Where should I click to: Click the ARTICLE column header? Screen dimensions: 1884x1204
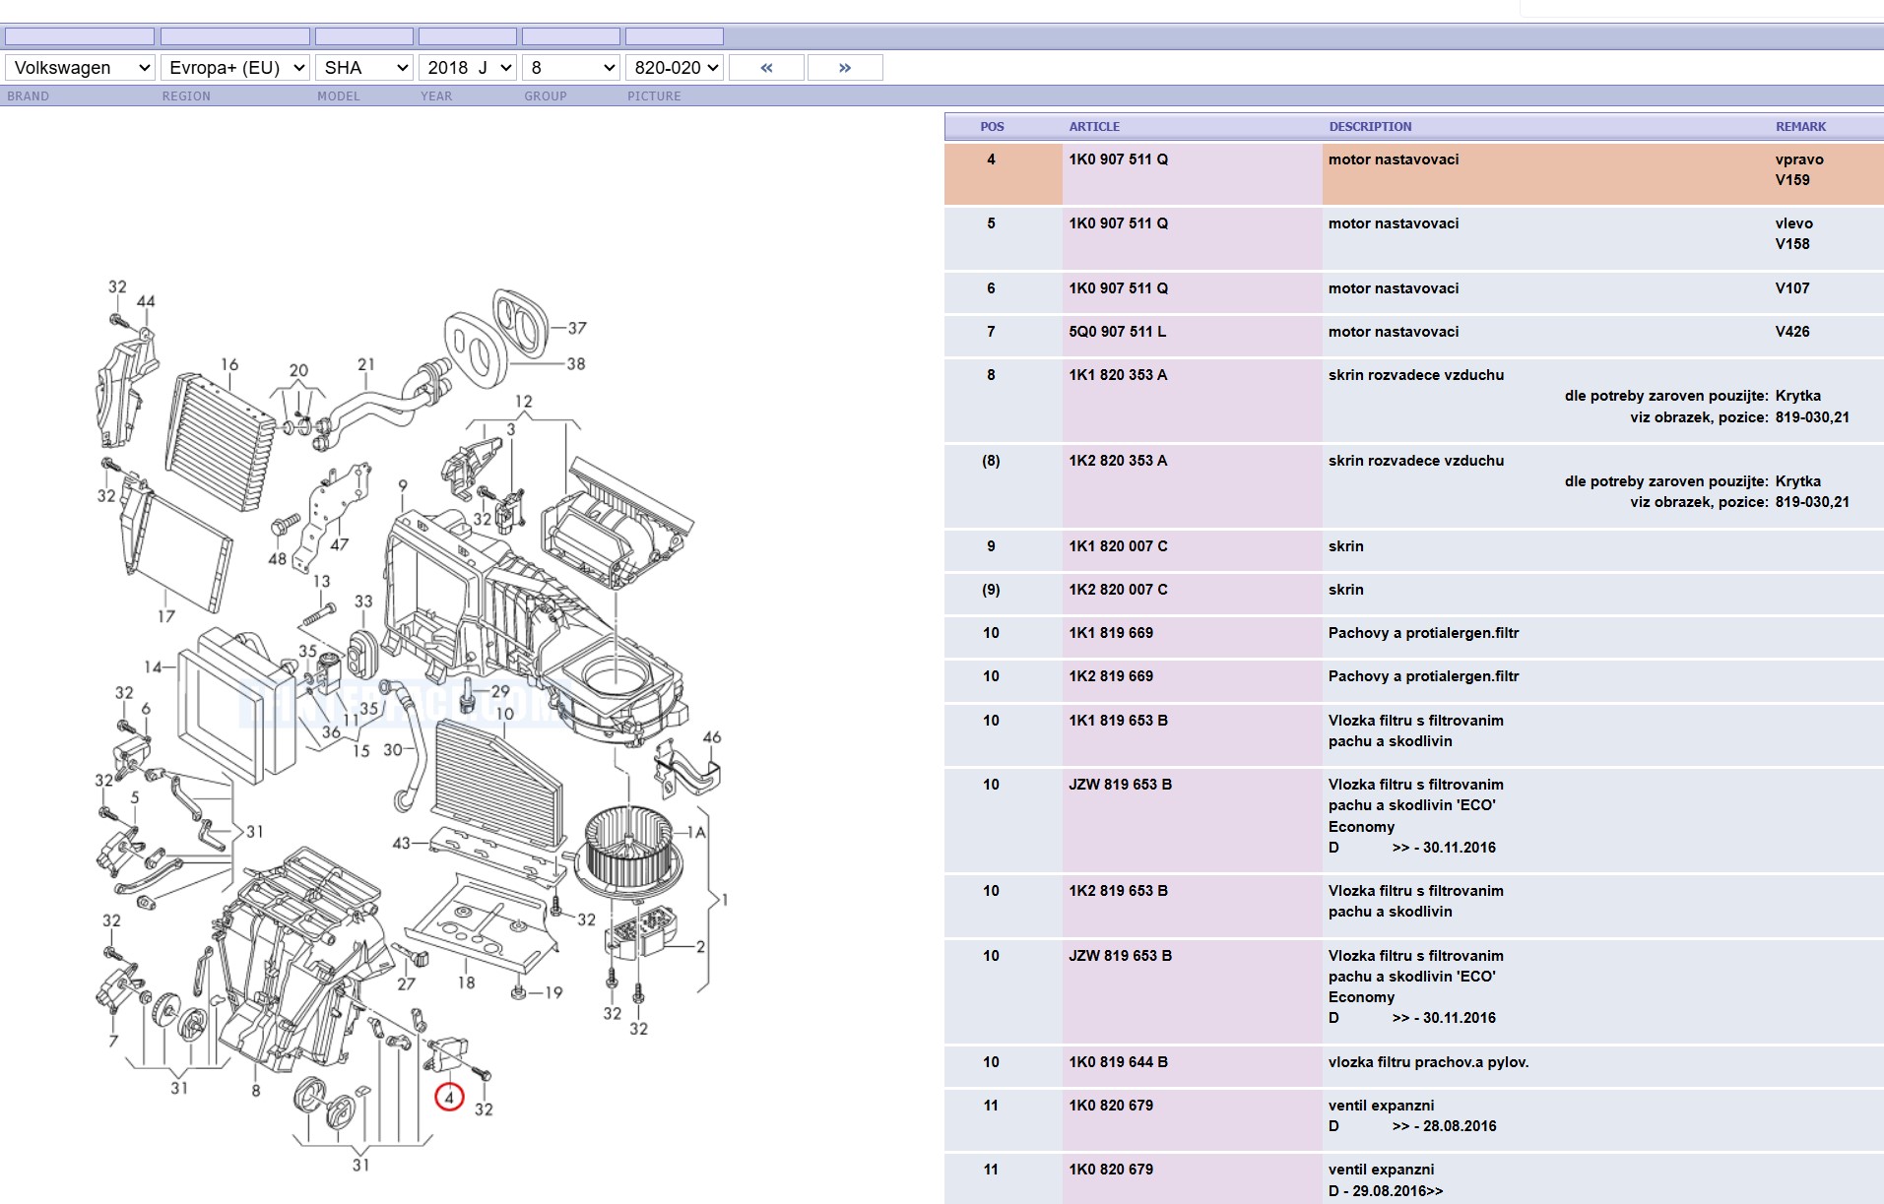click(x=1093, y=127)
